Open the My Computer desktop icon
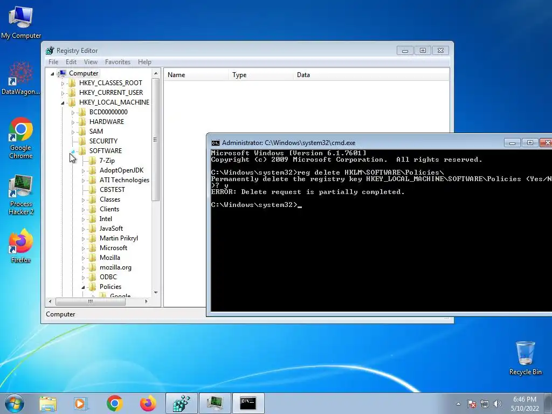552x414 pixels. click(x=21, y=22)
